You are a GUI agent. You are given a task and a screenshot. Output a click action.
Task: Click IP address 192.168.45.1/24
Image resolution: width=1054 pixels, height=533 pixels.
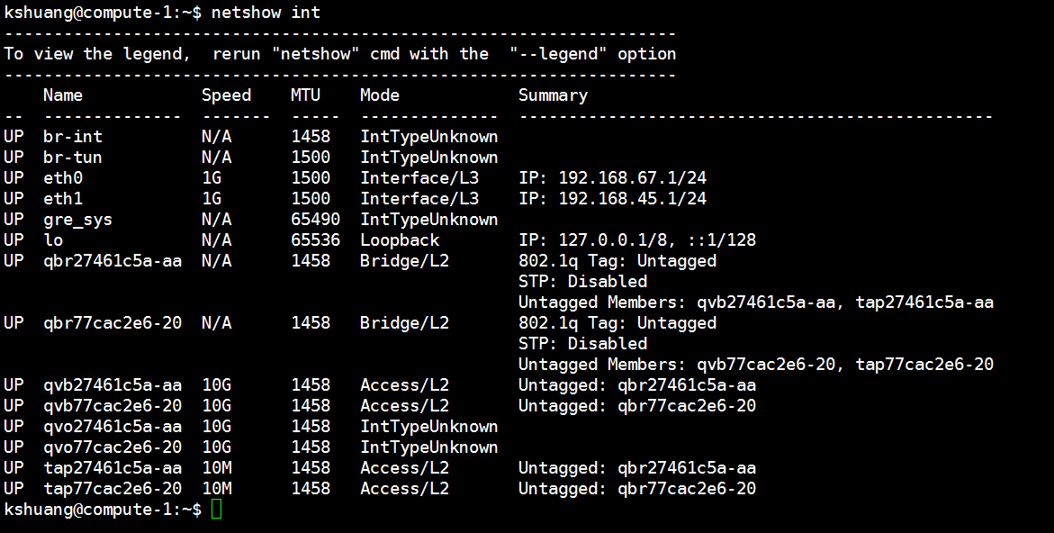click(x=632, y=199)
